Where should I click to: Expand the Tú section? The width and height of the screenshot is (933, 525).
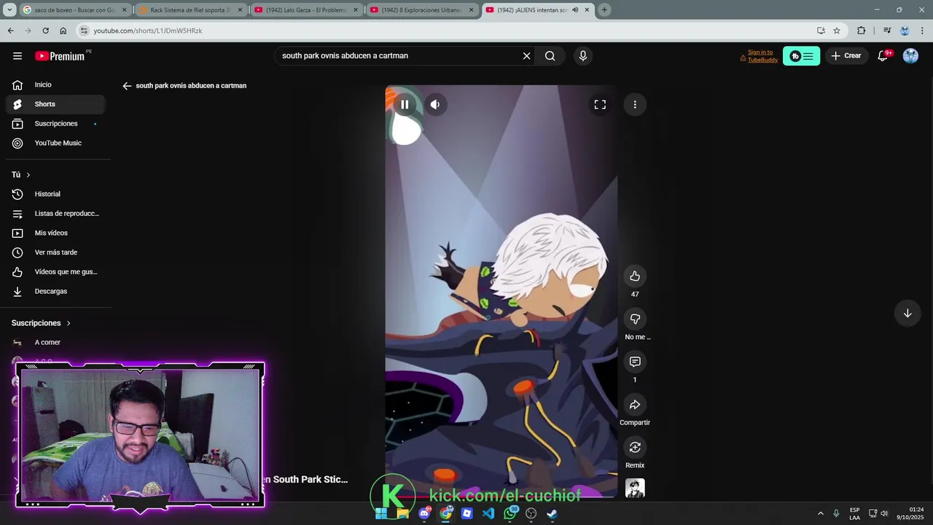pyautogui.click(x=21, y=175)
